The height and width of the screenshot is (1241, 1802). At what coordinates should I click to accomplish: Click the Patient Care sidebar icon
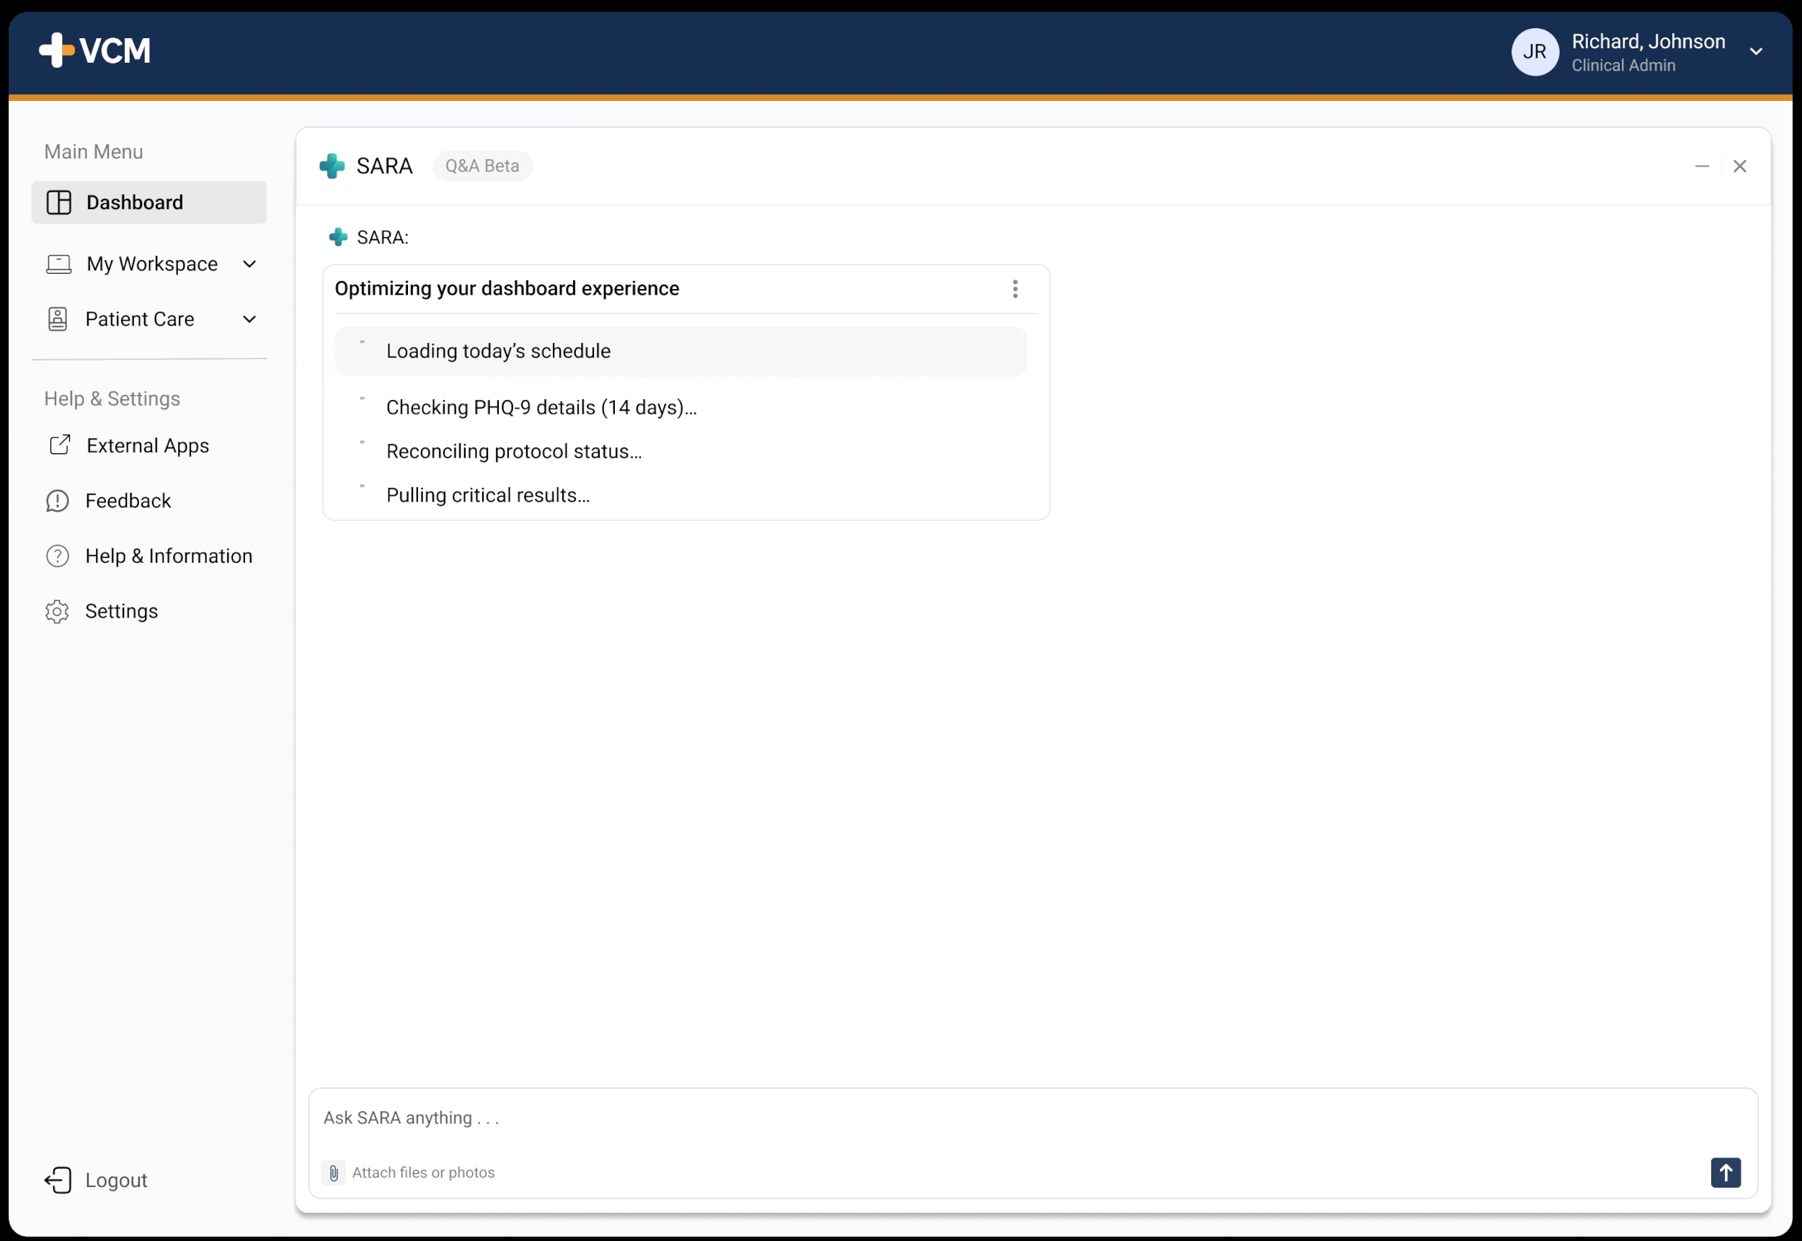(x=58, y=319)
